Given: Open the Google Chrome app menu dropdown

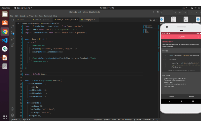Looking at the screenshot, I should point(23,8).
